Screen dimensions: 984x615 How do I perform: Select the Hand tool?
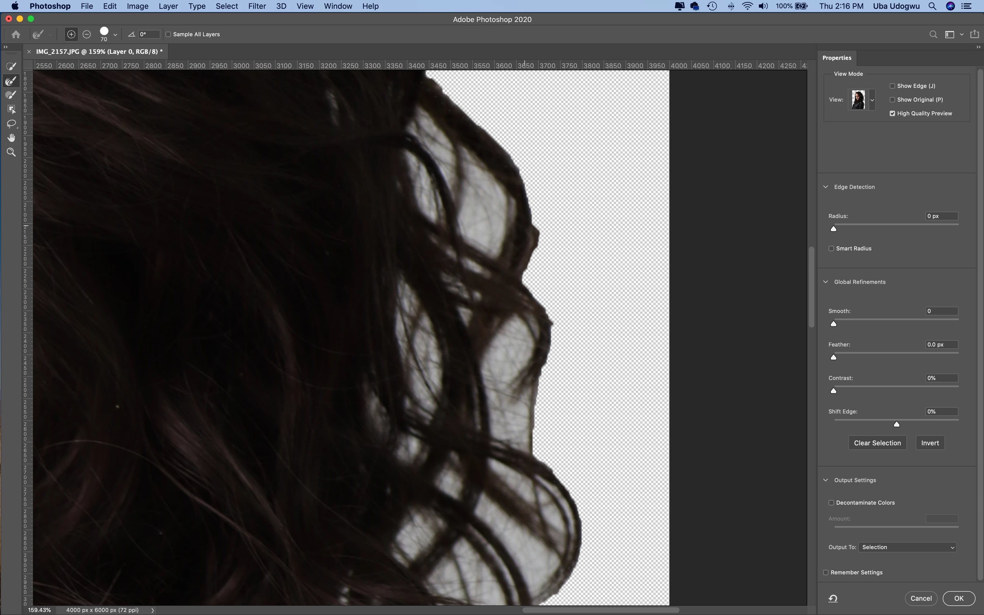click(11, 138)
